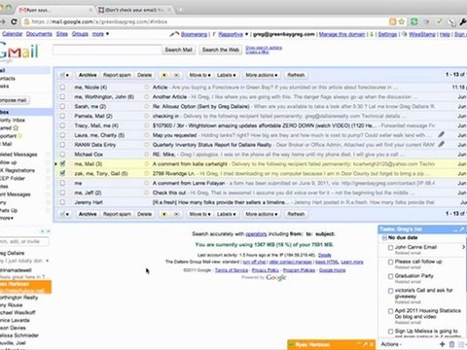Expand the more menu in the top Google bar
Viewport: 467px width, 350px height.
click(100, 34)
